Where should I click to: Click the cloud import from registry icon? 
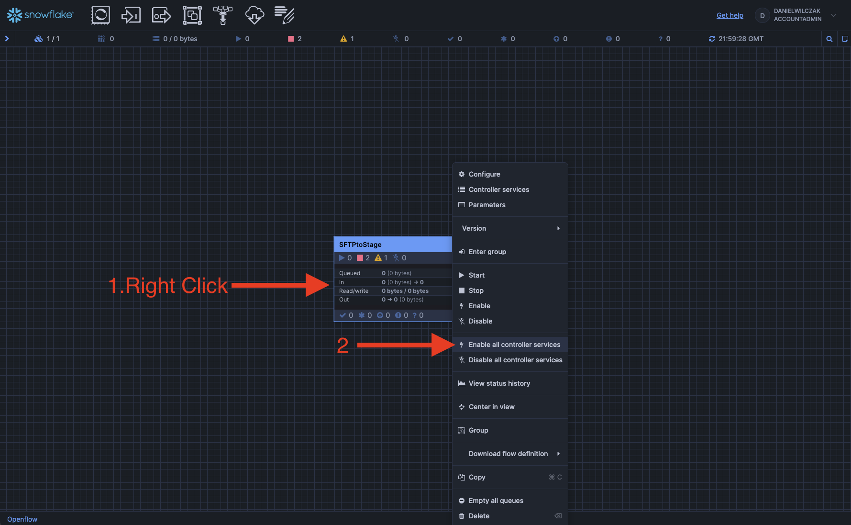tap(254, 15)
